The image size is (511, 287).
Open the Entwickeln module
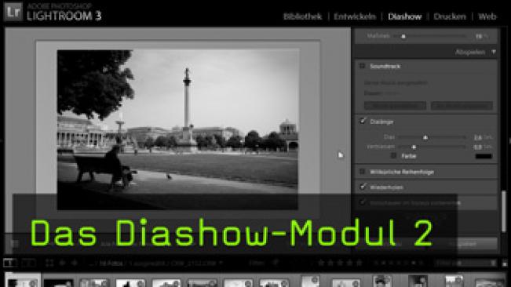[355, 16]
